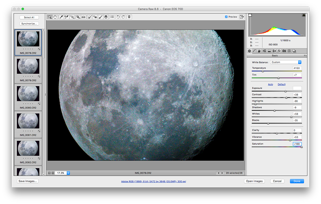
Task: Switch to the Lens Corrections tab
Action: (274, 51)
